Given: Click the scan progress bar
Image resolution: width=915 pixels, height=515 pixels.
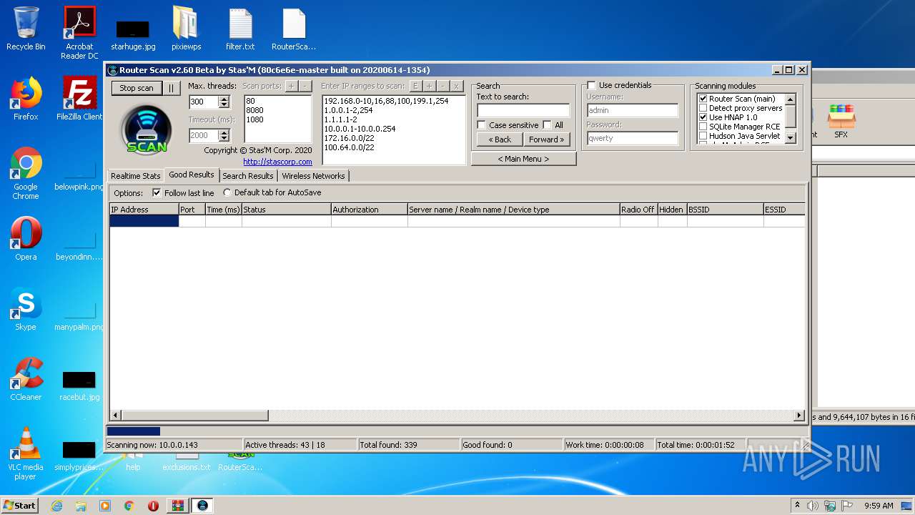Looking at the screenshot, I should (457, 431).
